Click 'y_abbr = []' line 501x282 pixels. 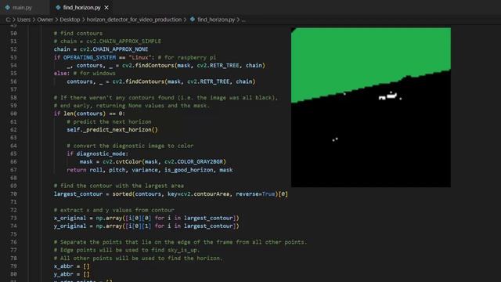[71, 274]
